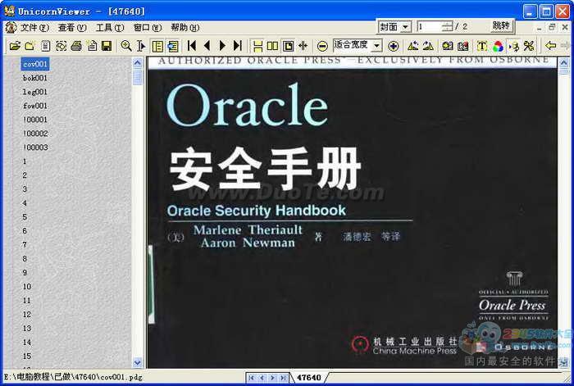The width and height of the screenshot is (574, 386).
Task: Open the 文件(F) menu
Action: pos(34,27)
